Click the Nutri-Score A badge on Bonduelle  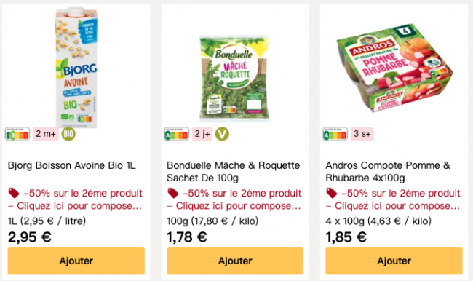coord(177,134)
